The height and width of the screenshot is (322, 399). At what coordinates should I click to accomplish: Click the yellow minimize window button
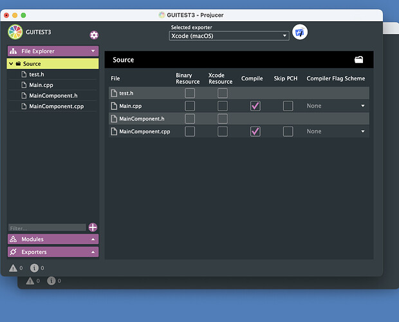pyautogui.click(x=15, y=15)
